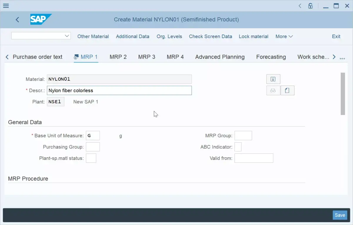Click the Exit button

pyautogui.click(x=336, y=36)
